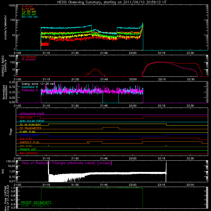The height and width of the screenshot is (211, 211).
Task: Click the SC_IN_SUNLIGHT flag label
Action: 30,124
